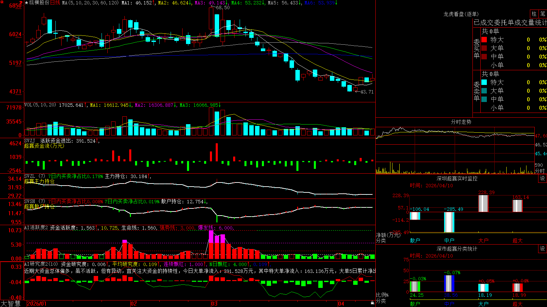This screenshot has height=307, width=547.
Task: Click the 纵横股份 stock name
Action: click(39, 3)
